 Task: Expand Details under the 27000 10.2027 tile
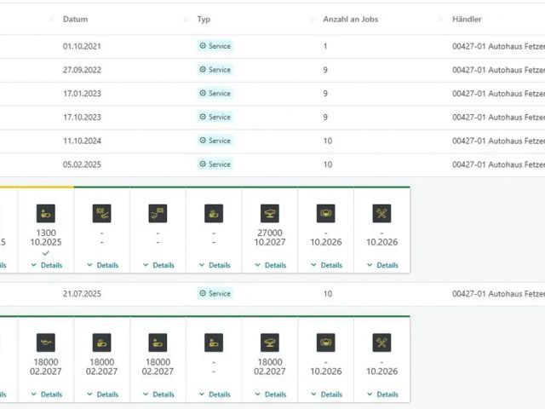click(270, 265)
